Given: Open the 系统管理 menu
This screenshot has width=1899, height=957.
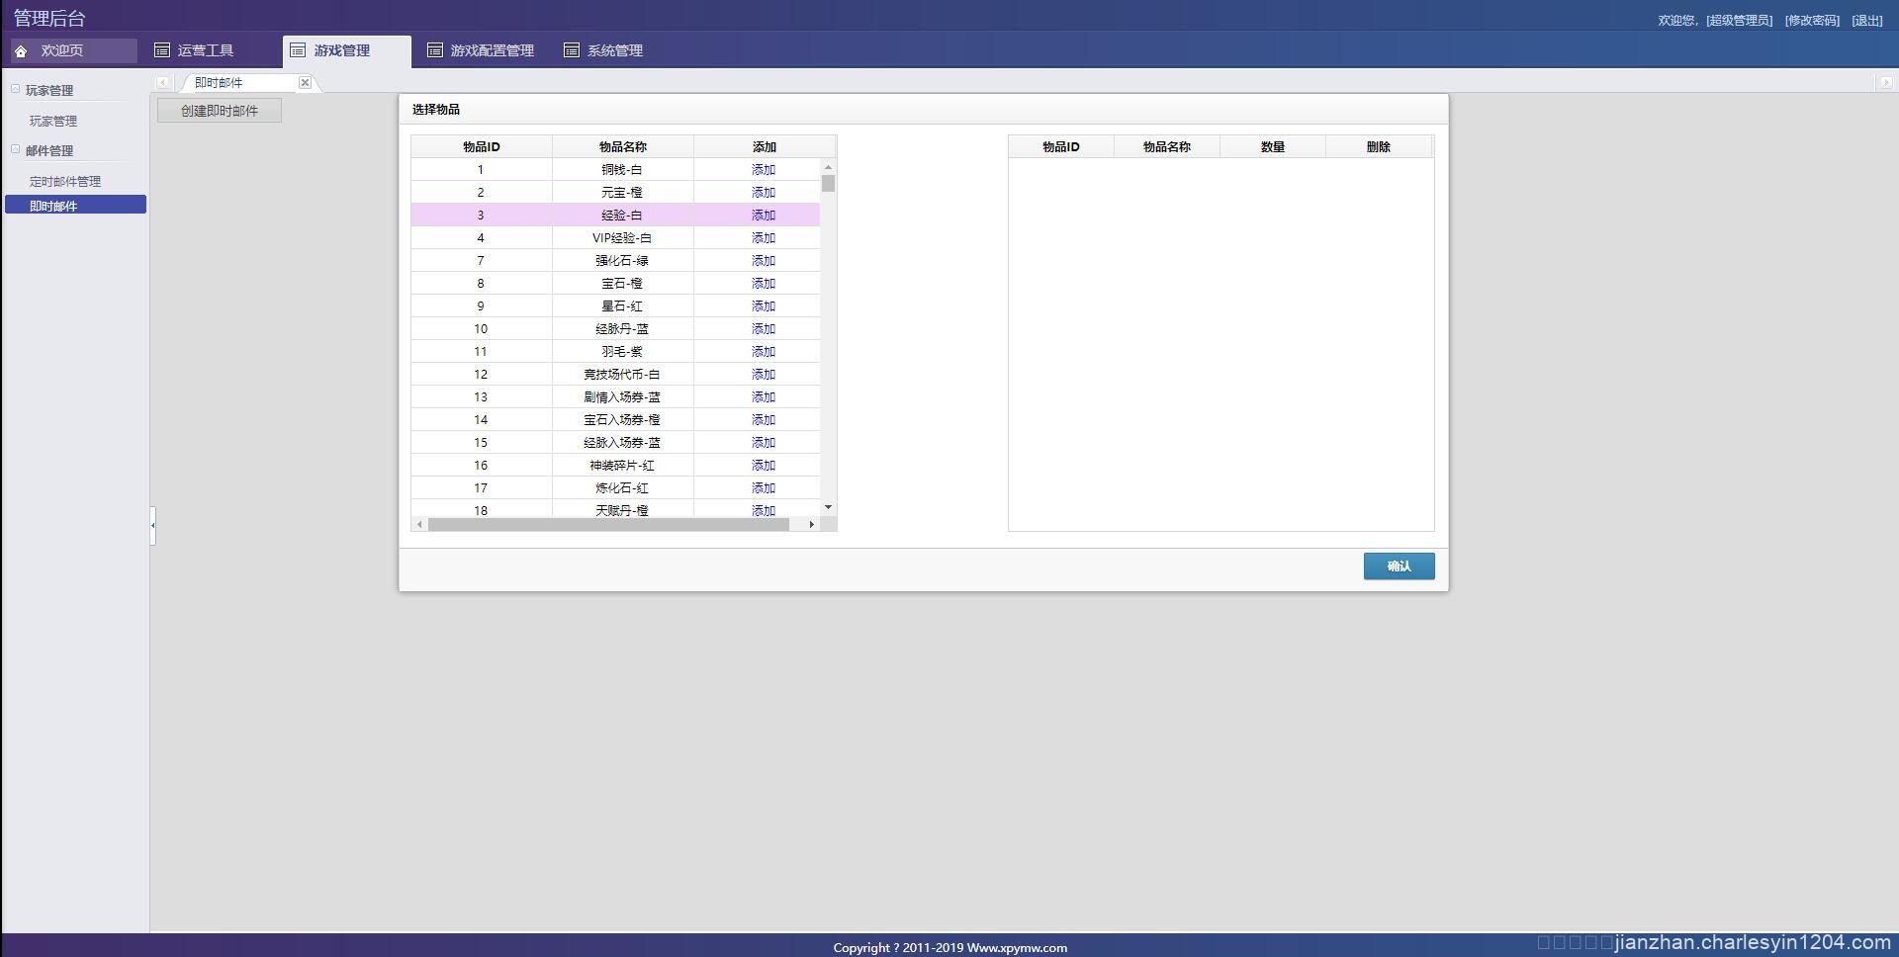Looking at the screenshot, I should coord(615,50).
